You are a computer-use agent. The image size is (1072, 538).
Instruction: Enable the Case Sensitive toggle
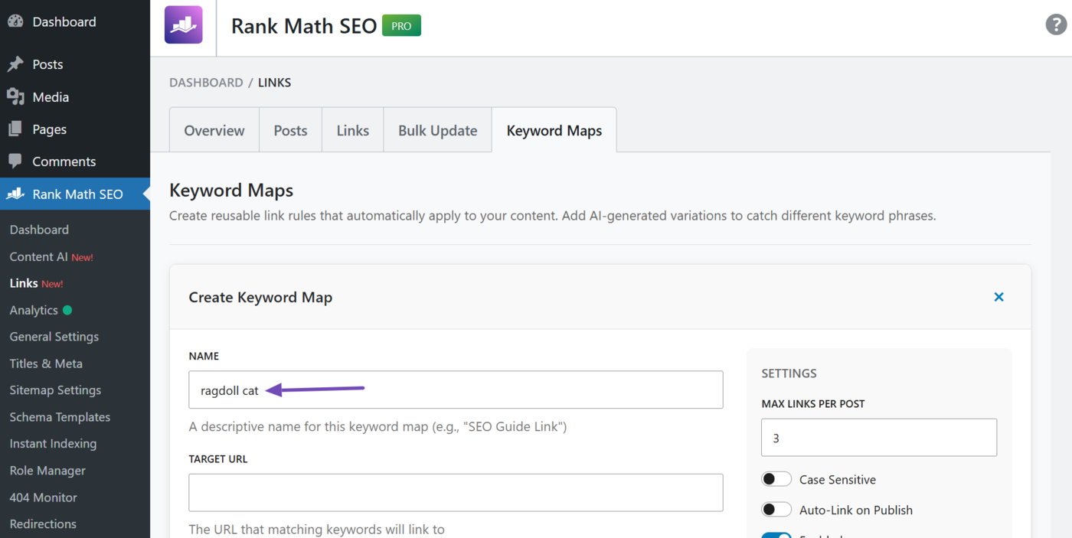(776, 478)
